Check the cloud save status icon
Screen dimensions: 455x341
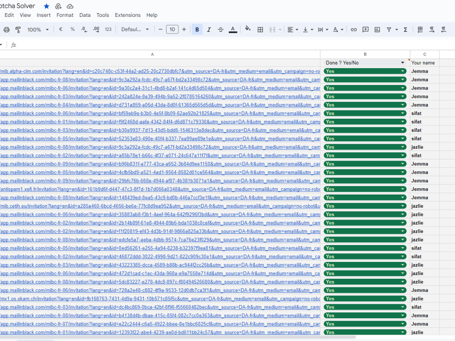(x=70, y=6)
